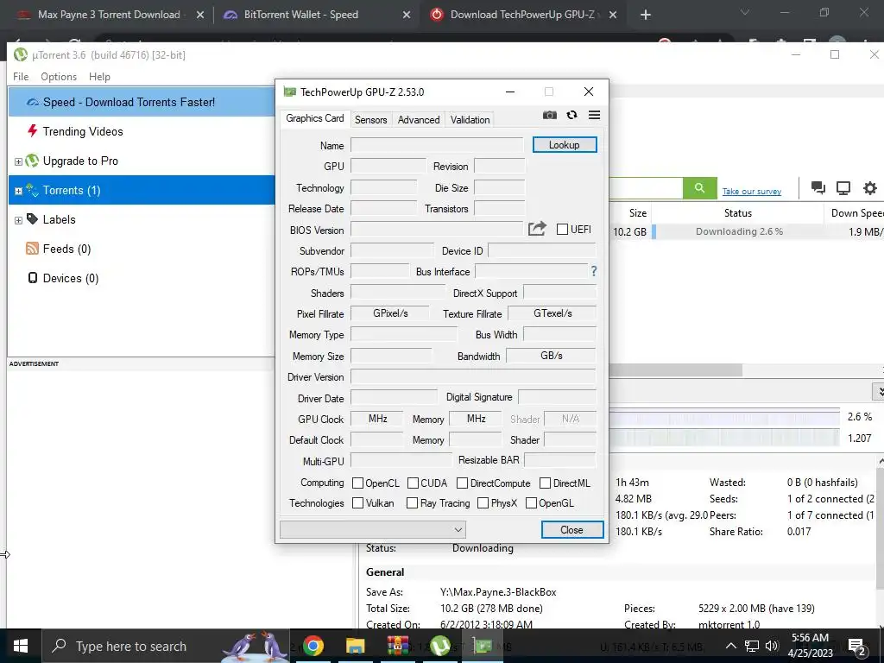
Task: Switch to the Sensors tab
Action: [370, 119]
